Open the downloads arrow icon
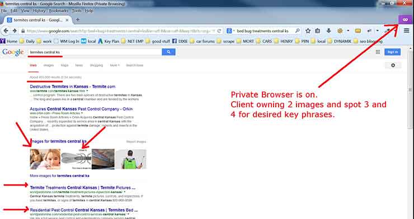This screenshot has height=219, width=414. coord(328,31)
